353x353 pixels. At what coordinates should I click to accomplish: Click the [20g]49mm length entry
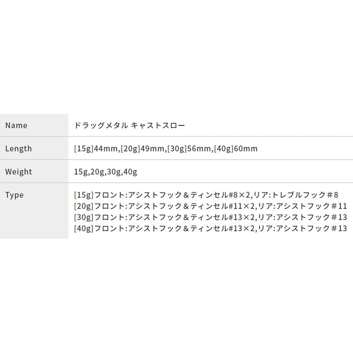143,149
